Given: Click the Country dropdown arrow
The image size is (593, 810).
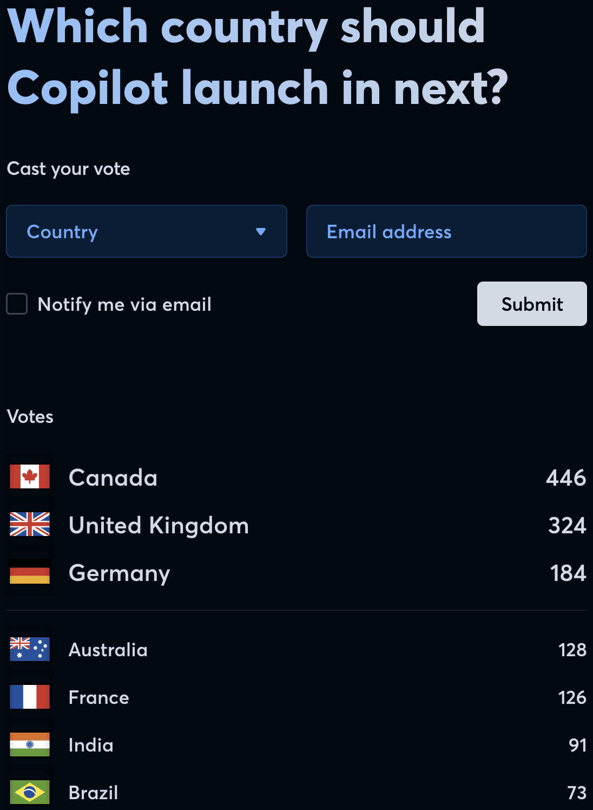Looking at the screenshot, I should click(x=261, y=232).
